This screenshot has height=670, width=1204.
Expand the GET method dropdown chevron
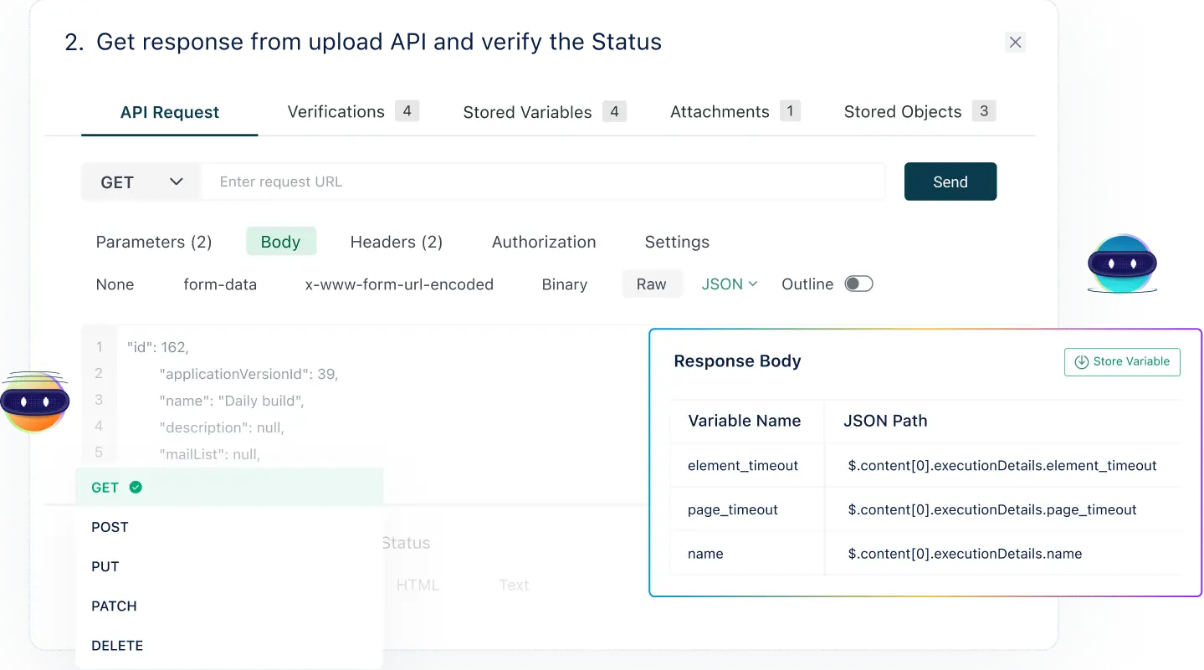click(x=176, y=182)
